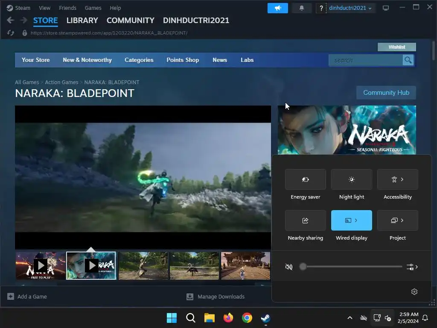Play the Free to Play trailer thumbnail
437x328 pixels.
tap(41, 266)
